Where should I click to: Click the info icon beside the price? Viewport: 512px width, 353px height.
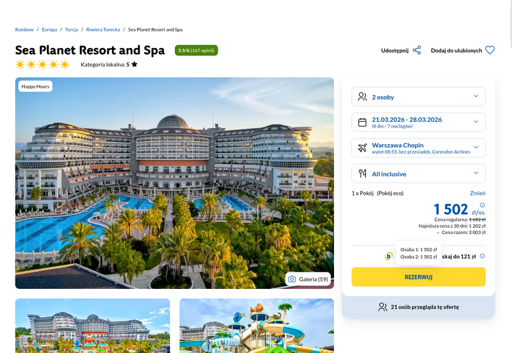(483, 205)
